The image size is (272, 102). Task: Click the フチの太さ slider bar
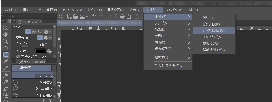pyautogui.click(x=27, y=46)
